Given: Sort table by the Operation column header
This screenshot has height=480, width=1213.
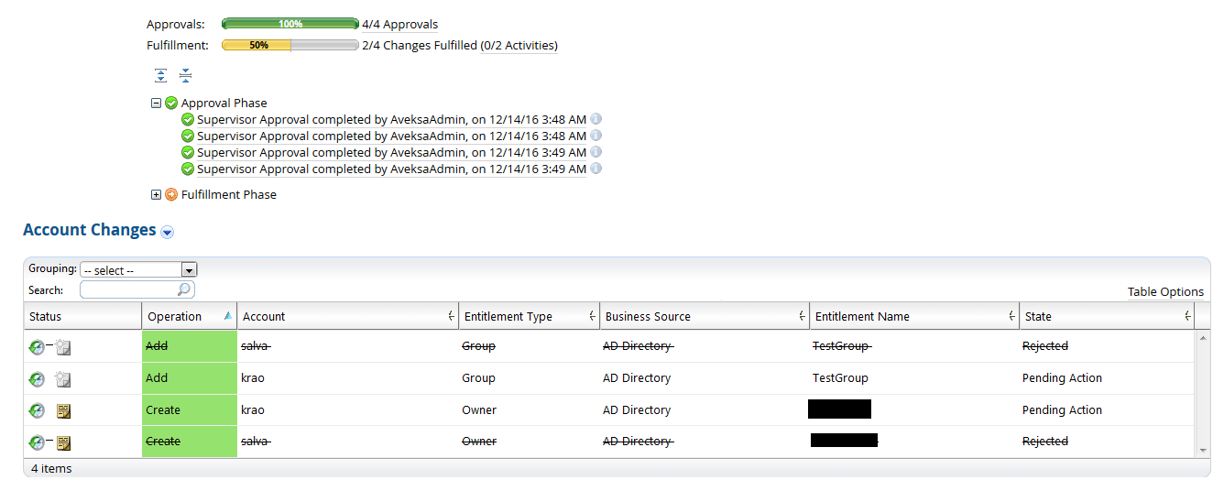Looking at the screenshot, I should [x=174, y=317].
